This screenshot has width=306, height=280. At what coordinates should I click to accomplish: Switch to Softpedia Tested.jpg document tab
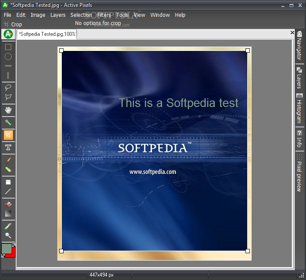tap(47, 34)
